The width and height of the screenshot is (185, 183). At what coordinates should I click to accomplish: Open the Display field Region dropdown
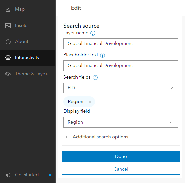(121, 122)
